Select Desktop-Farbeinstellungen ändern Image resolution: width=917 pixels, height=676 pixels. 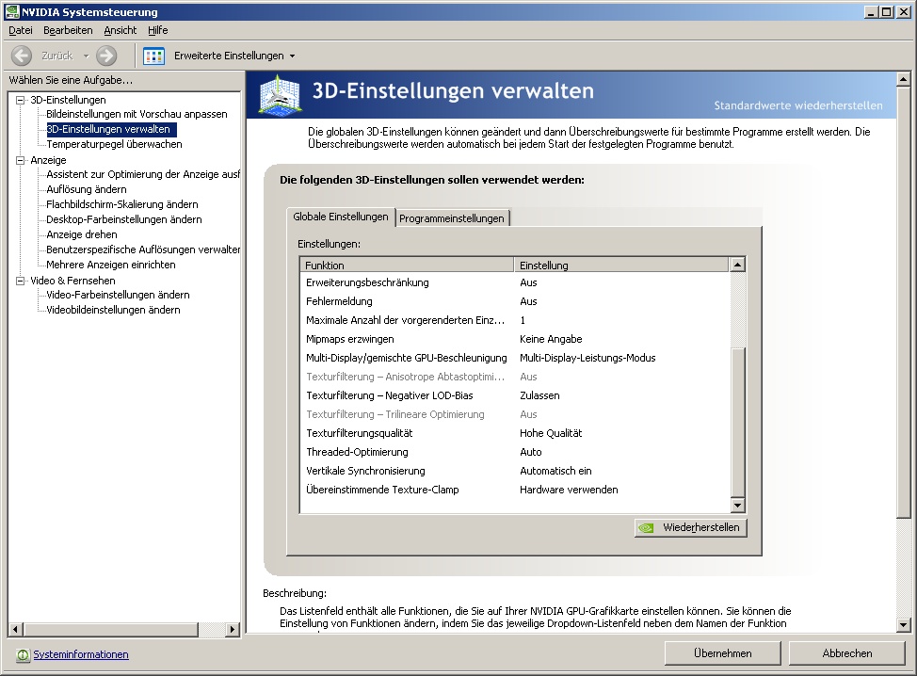click(x=124, y=220)
